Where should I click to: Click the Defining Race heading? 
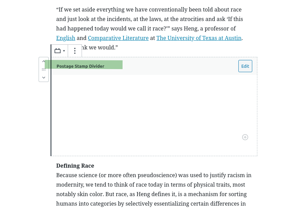[x=75, y=166]
